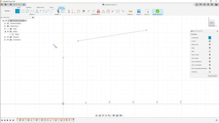The width and height of the screenshot is (219, 123).
Task: Click the Pan hand icon in navigation bar
Action: [103, 115]
